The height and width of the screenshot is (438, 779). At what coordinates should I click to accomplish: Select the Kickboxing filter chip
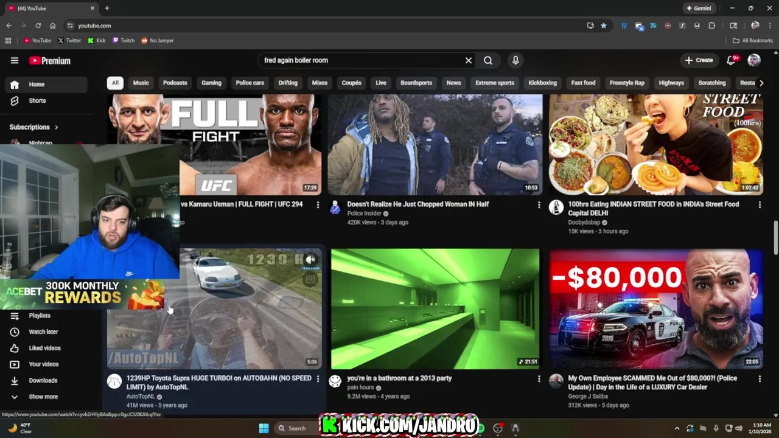(543, 83)
